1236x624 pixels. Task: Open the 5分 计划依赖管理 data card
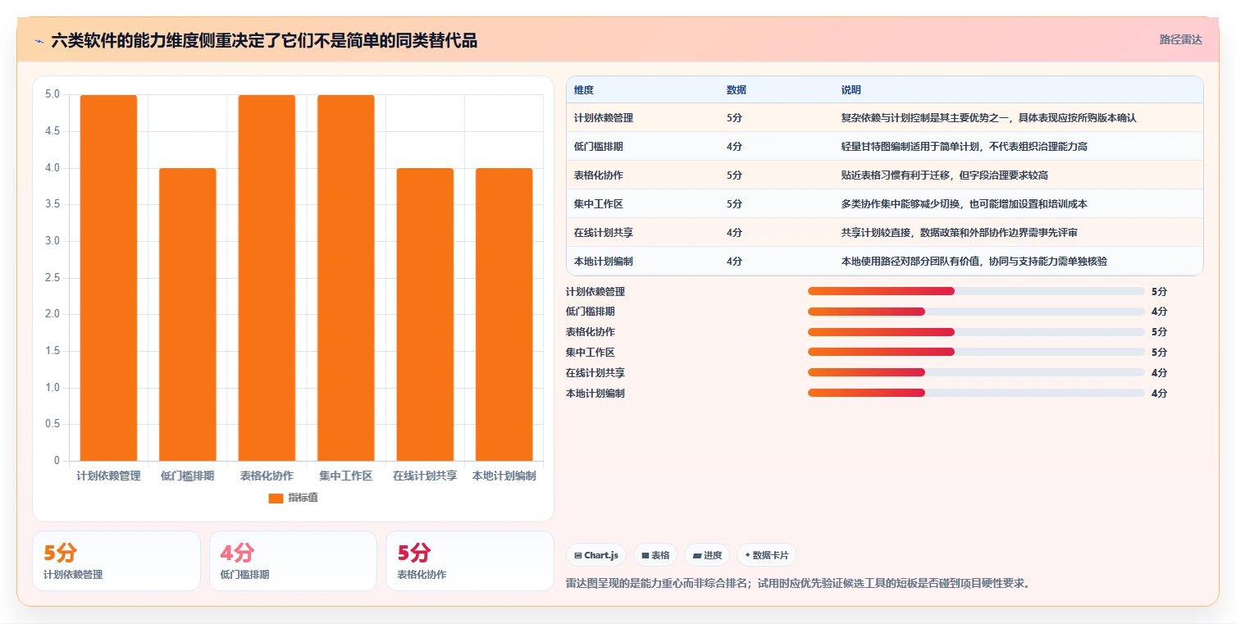(x=116, y=561)
